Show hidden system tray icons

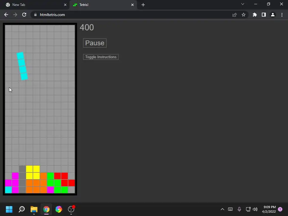click(x=222, y=209)
